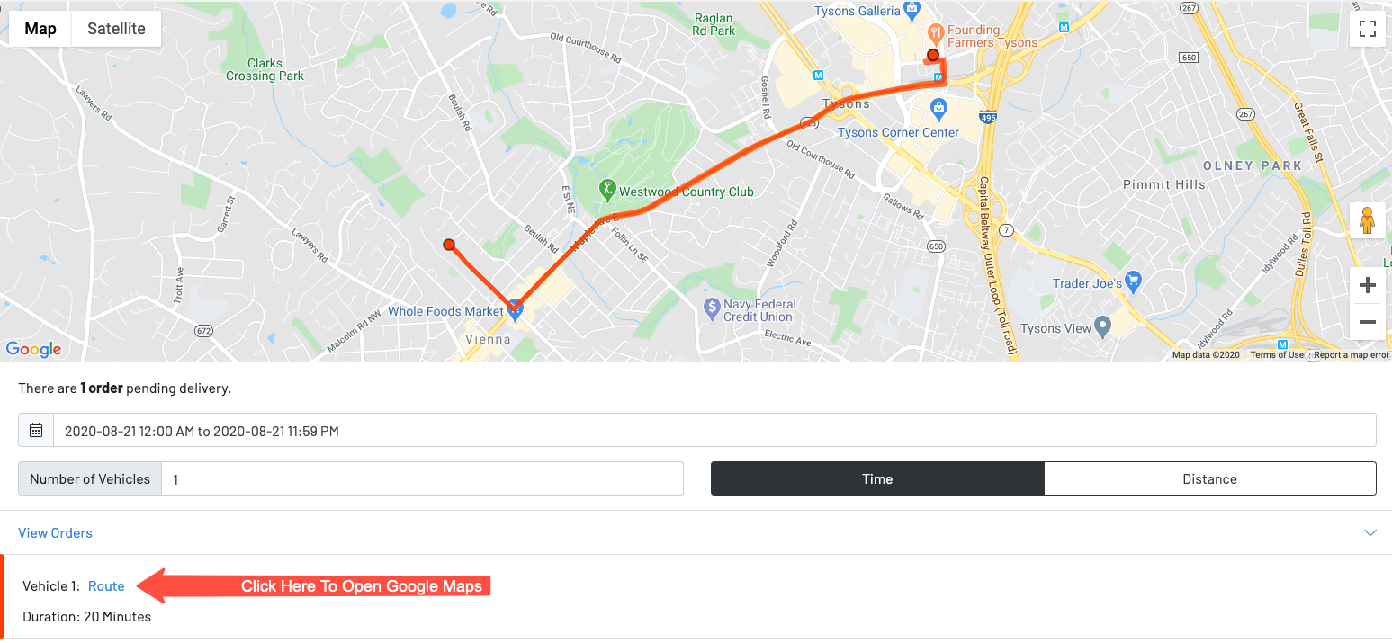Click the Street View pegman icon
This screenshot has width=1392, height=643.
tap(1367, 220)
